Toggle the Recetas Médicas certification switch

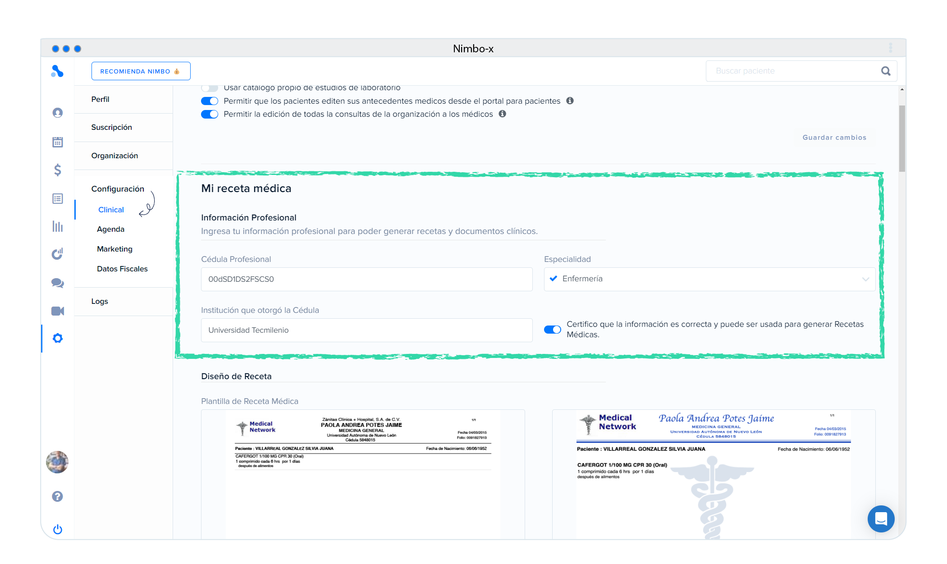tap(552, 330)
